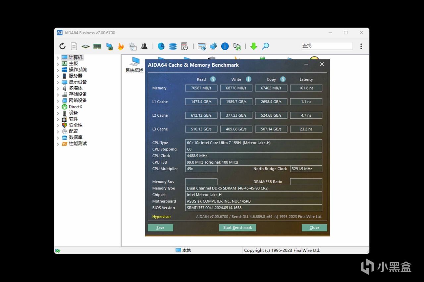Click the info icon beside Write column
The image size is (424, 282).
[248, 79]
